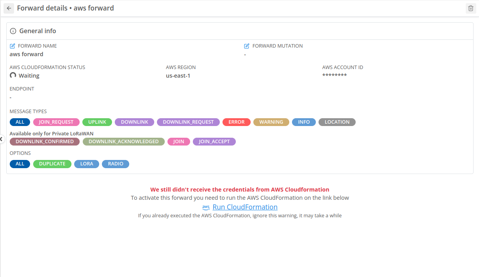Click the 'aws forward' name value
This screenshot has width=479, height=277.
tap(27, 54)
